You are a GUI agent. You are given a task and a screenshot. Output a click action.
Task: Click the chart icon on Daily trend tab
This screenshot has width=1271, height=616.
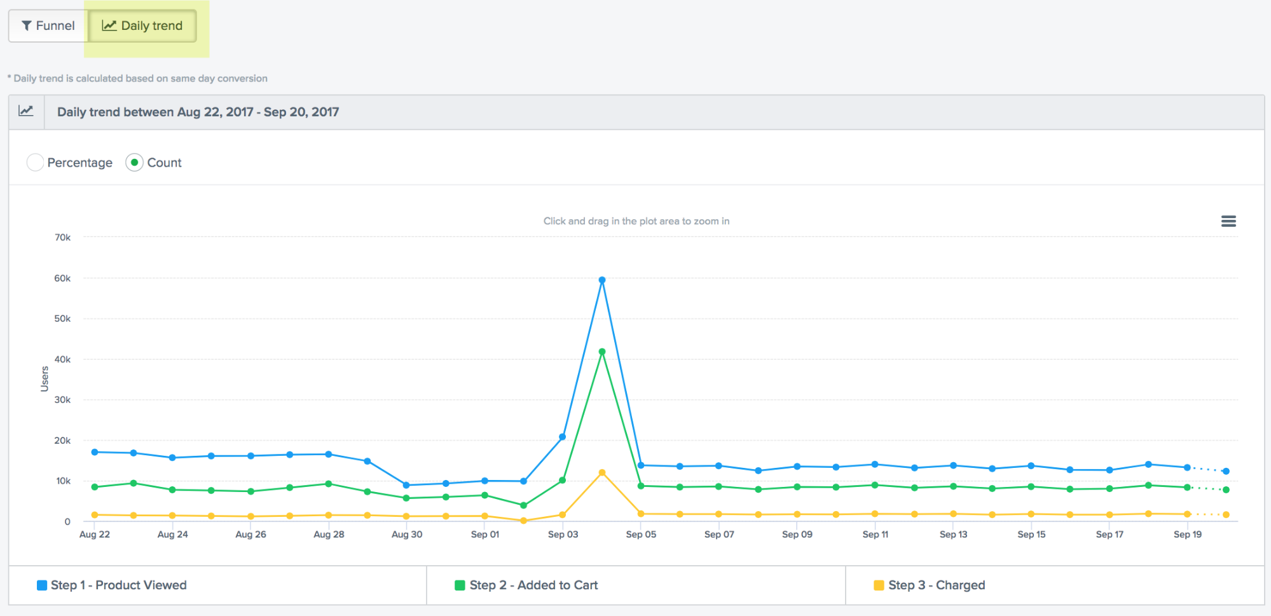tap(109, 25)
